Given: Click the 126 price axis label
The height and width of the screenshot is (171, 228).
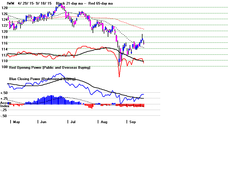Looking at the screenshot, I should tap(5, 14).
